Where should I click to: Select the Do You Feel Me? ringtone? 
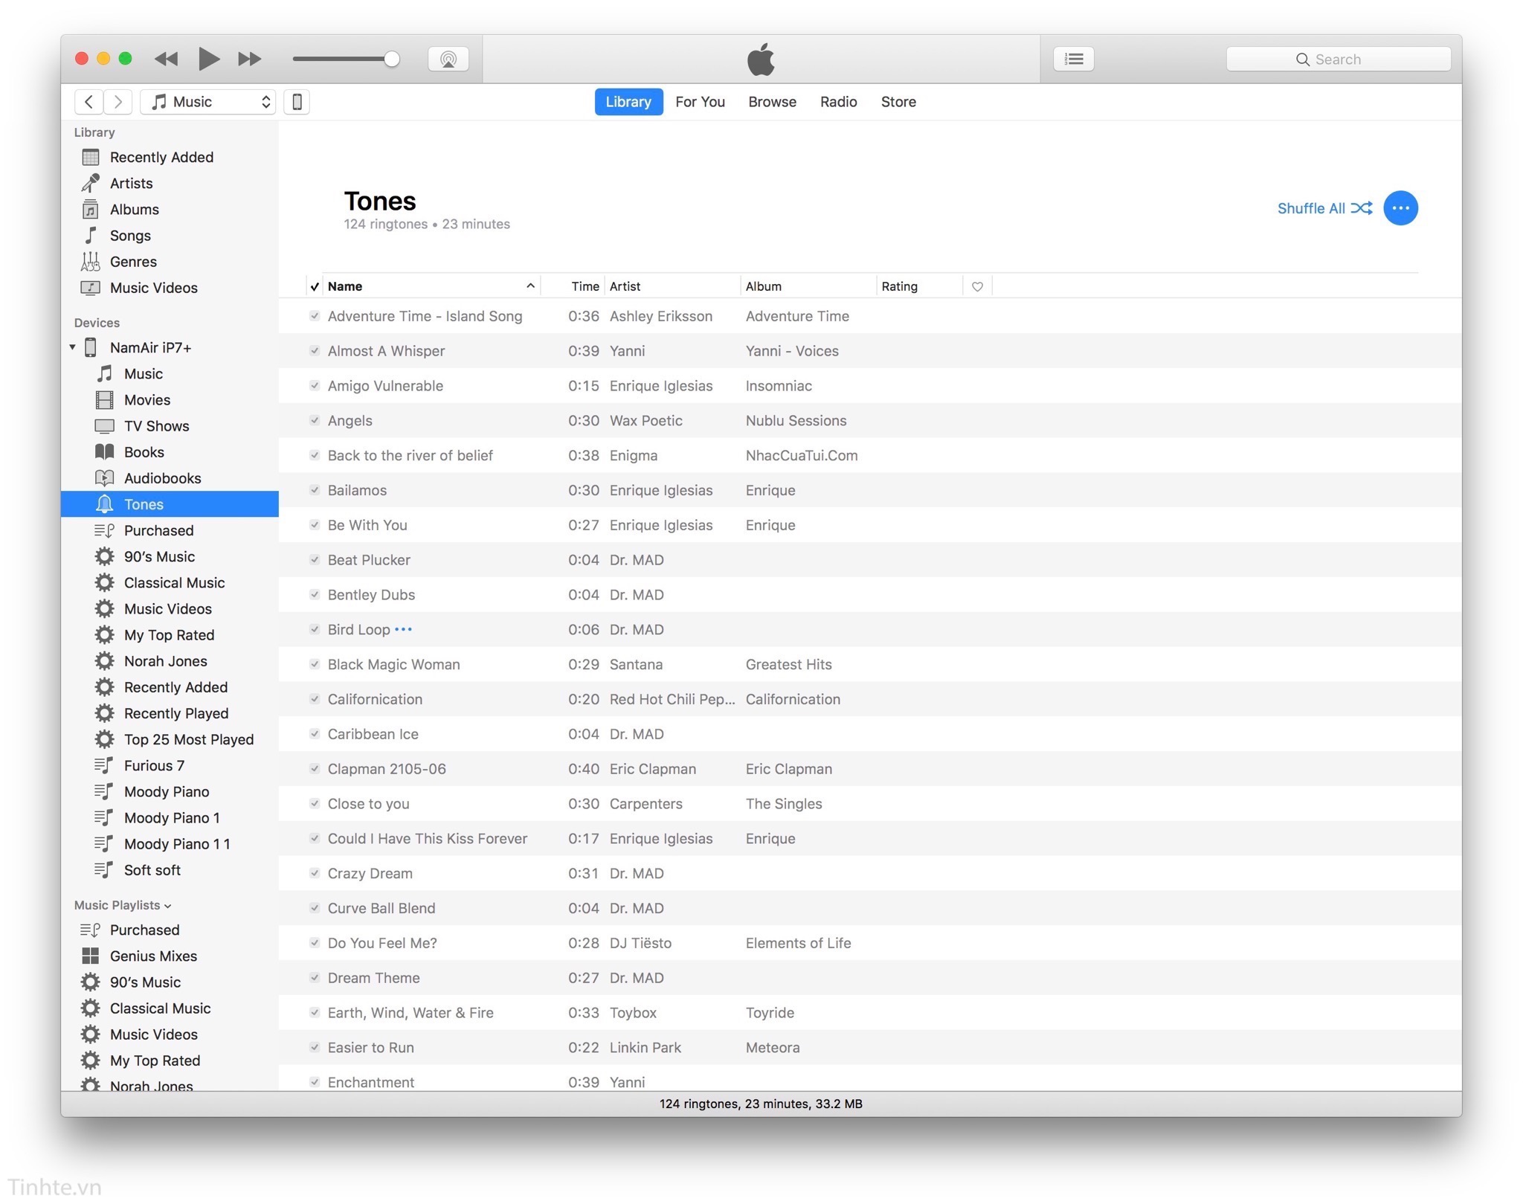click(870, 943)
